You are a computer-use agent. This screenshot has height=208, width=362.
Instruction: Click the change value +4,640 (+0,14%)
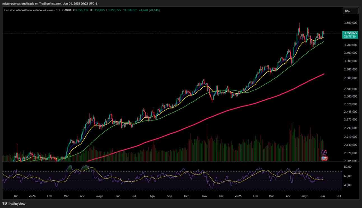pyautogui.click(x=149, y=10)
